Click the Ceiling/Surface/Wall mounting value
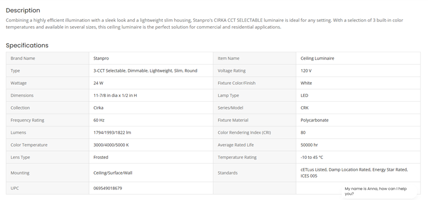 pyautogui.click(x=113, y=173)
